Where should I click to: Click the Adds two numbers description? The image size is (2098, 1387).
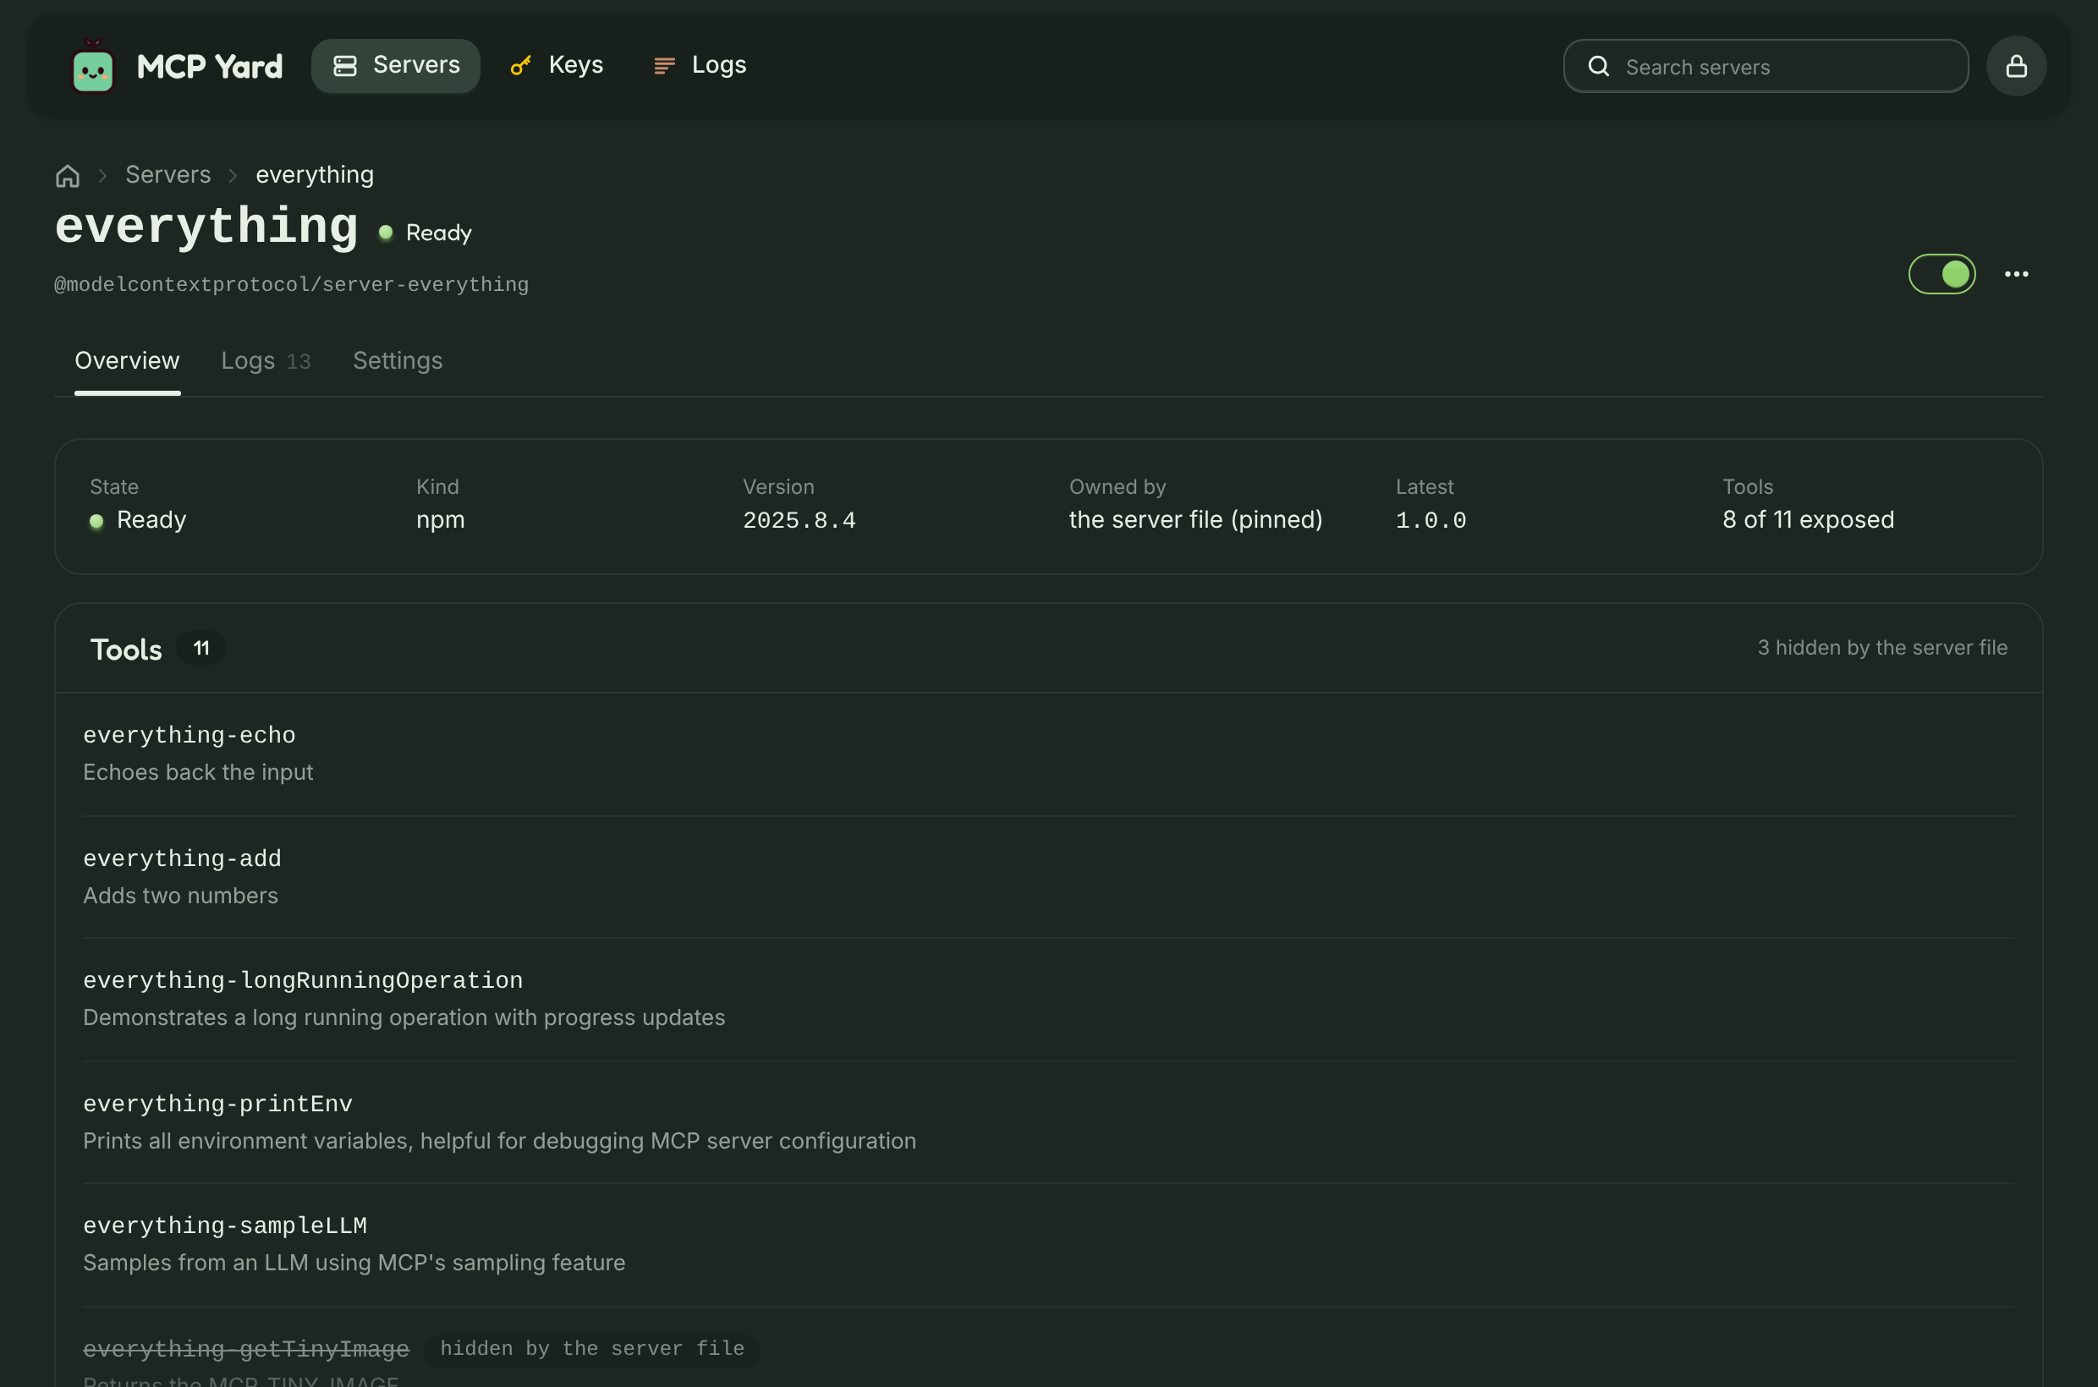(180, 895)
